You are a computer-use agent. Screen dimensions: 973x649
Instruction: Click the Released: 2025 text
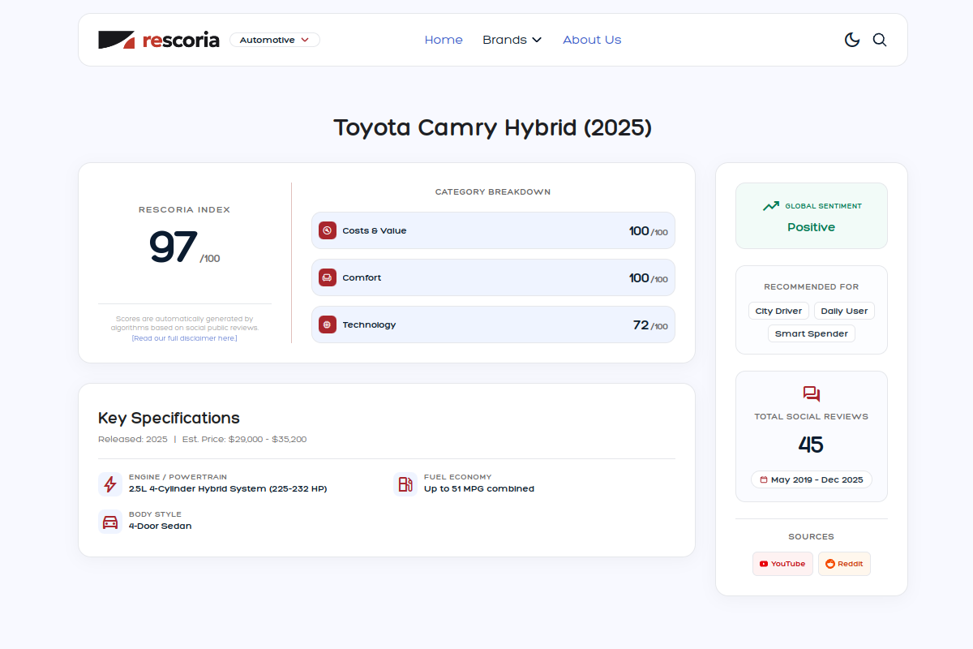pyautogui.click(x=133, y=440)
